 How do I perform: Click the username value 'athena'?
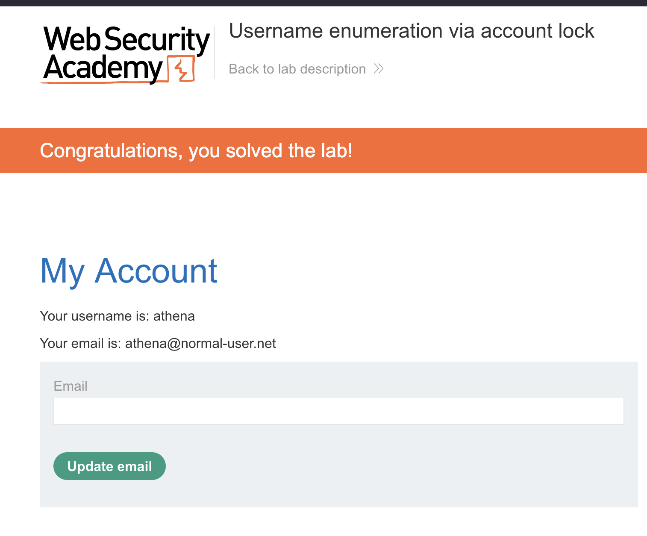[x=174, y=316]
